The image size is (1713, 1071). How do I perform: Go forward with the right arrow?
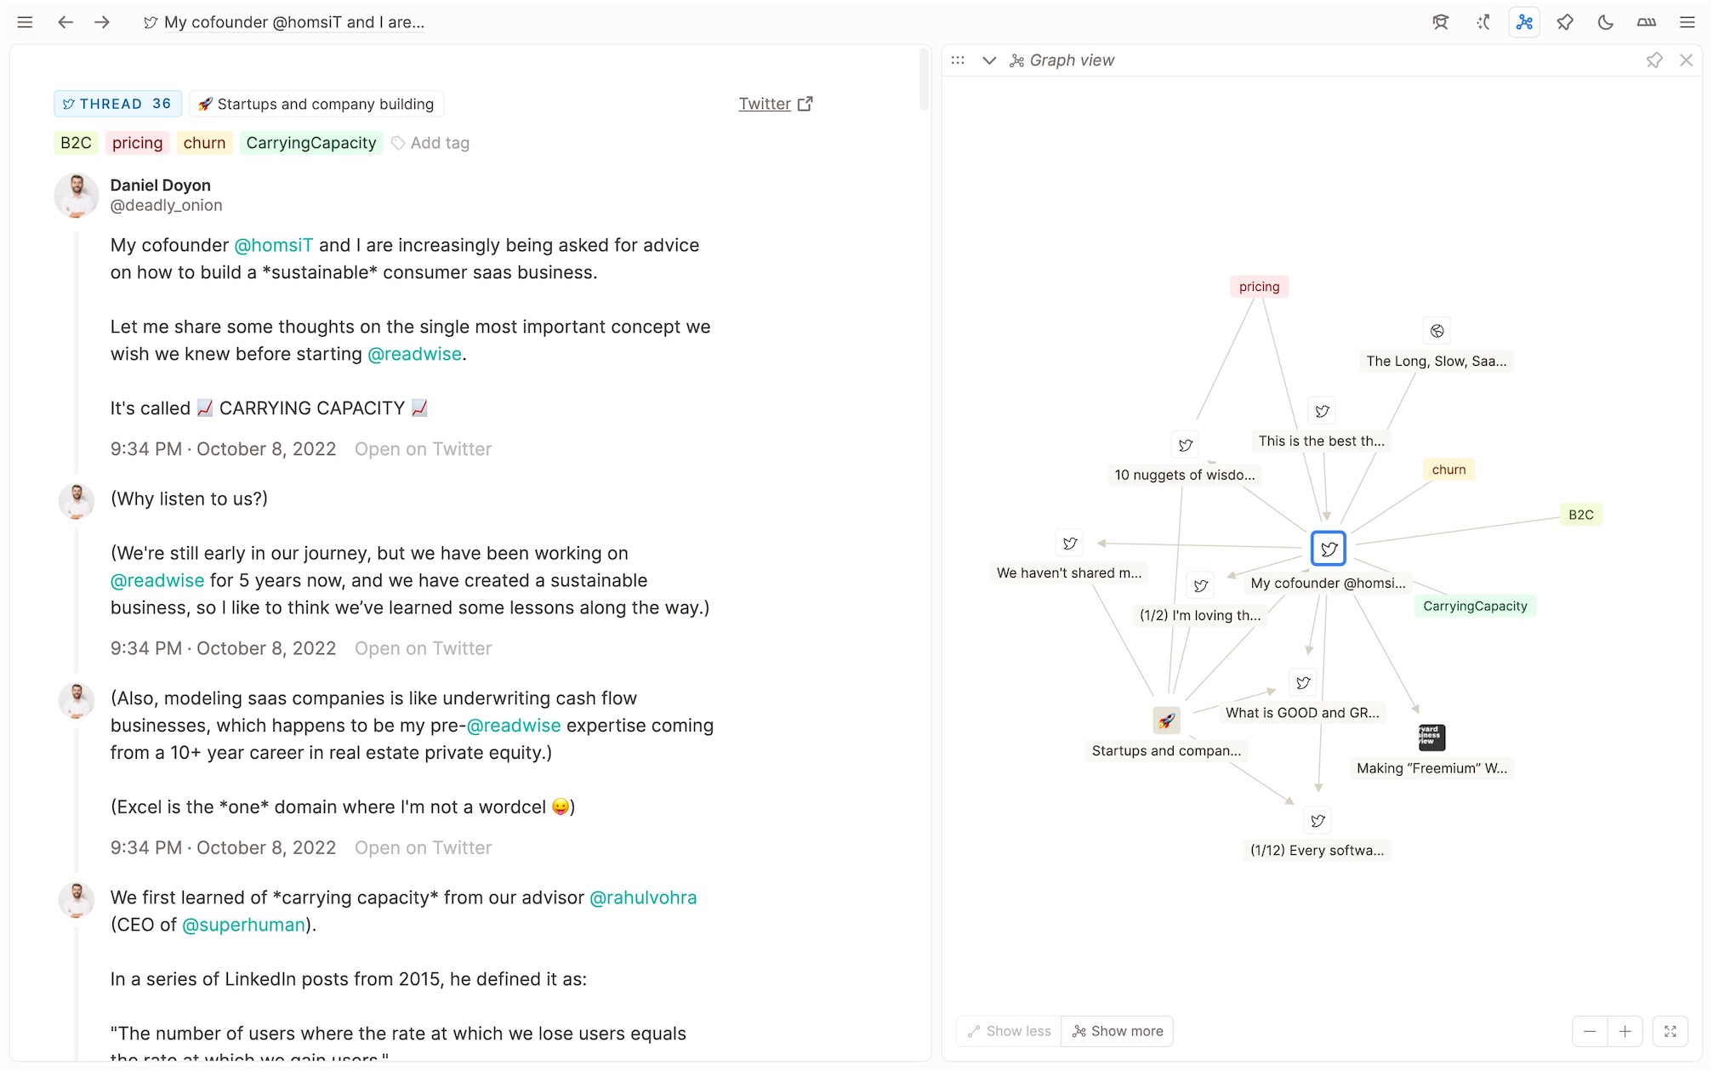[x=102, y=22]
